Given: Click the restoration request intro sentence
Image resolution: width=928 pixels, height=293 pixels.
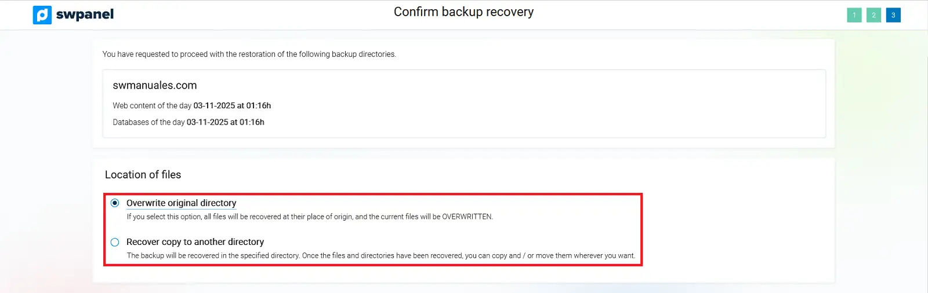Looking at the screenshot, I should click(249, 54).
